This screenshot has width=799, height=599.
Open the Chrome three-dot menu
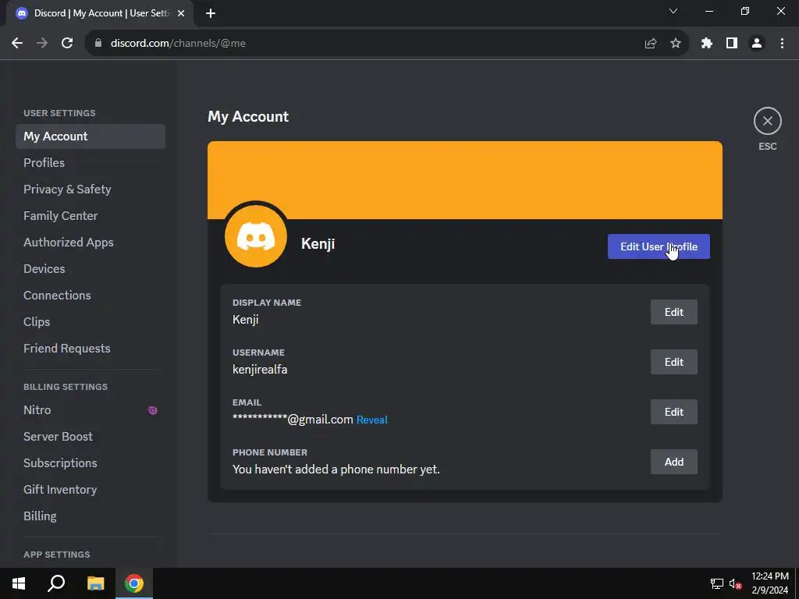point(782,44)
